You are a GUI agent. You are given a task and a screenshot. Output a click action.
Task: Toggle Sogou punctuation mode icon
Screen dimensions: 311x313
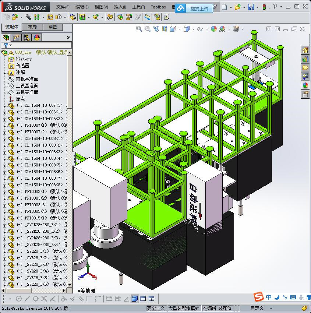(x=285, y=297)
